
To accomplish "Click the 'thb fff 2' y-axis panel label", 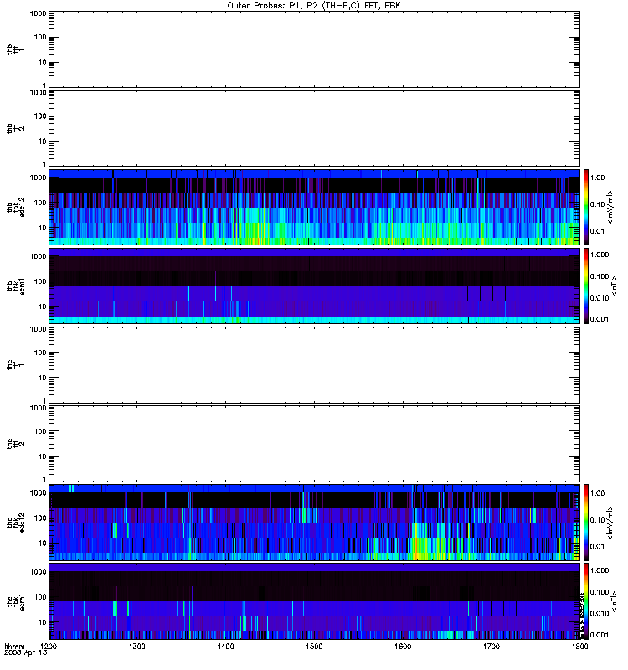I will tap(16, 128).
